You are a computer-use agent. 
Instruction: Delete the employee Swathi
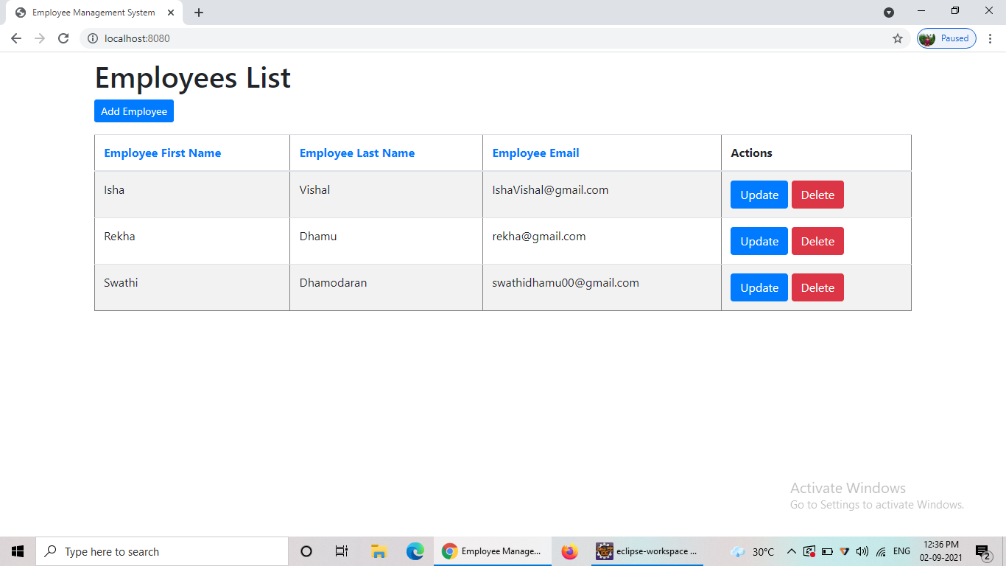817,287
